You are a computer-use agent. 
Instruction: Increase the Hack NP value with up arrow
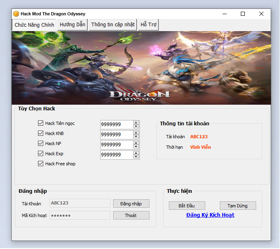136,143
